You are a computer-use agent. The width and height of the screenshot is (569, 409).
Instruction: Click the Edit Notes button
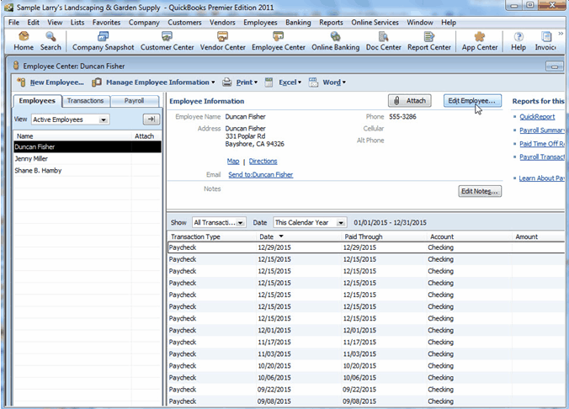(x=480, y=191)
